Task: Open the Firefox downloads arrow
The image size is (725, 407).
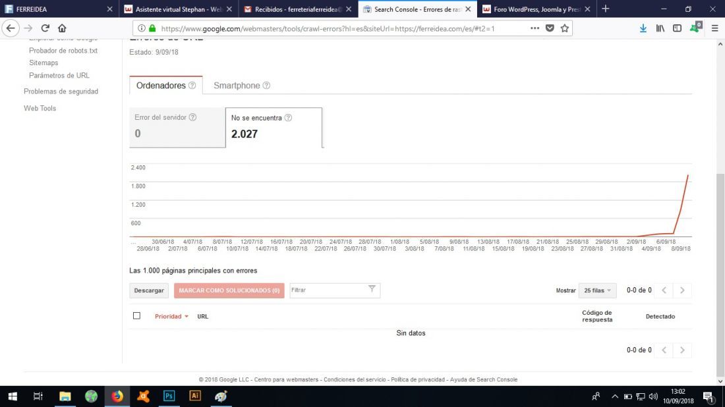Action: pyautogui.click(x=643, y=28)
